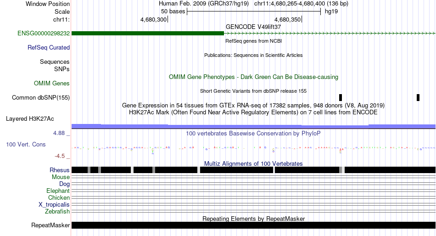The image size is (436, 236).
Task: Open the Layered H3K27Ac track label
Action: point(30,119)
